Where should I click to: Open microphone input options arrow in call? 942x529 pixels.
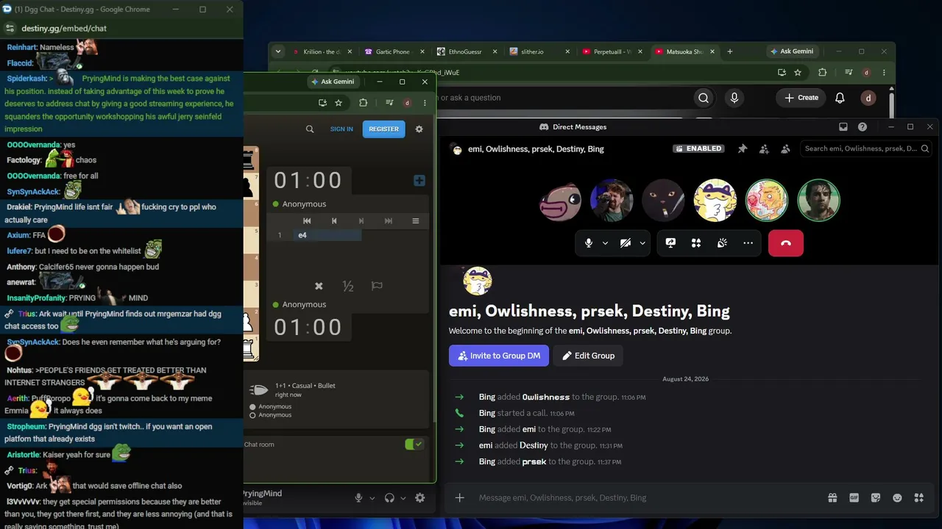(606, 243)
